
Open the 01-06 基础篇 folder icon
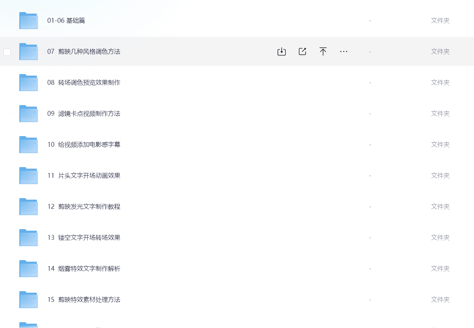pyautogui.click(x=29, y=21)
